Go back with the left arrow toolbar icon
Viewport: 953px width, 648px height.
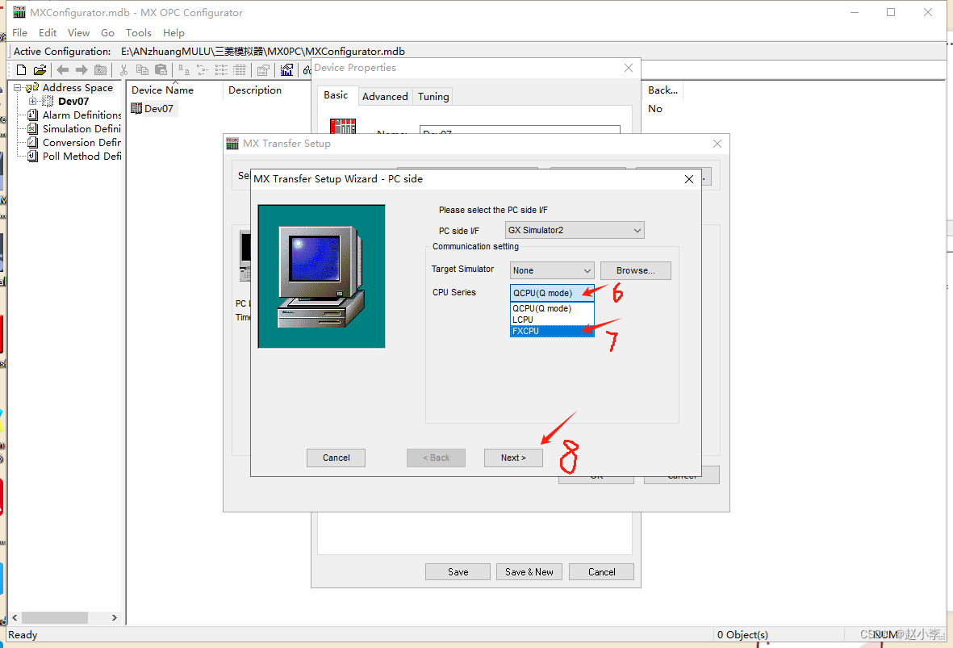pyautogui.click(x=63, y=70)
